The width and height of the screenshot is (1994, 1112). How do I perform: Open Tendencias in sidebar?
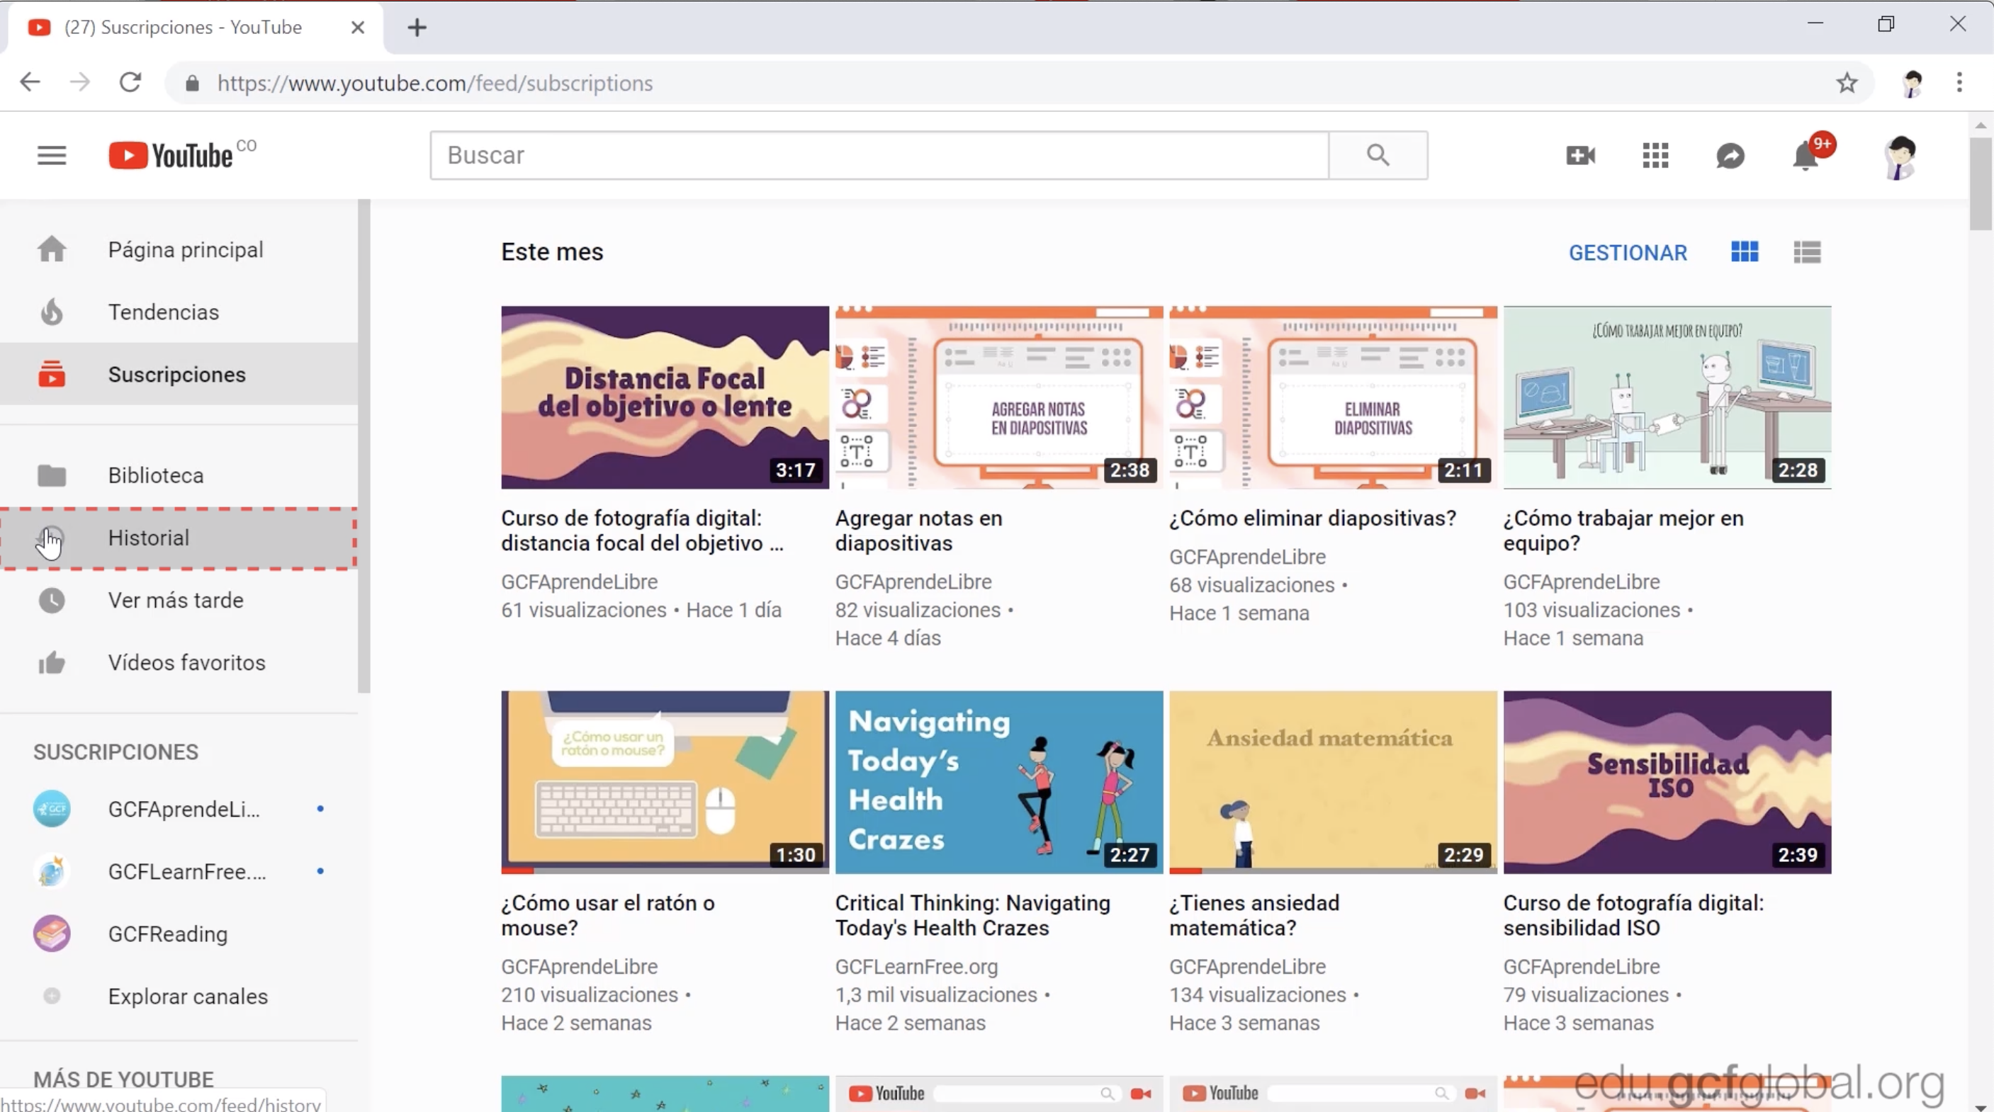179,312
